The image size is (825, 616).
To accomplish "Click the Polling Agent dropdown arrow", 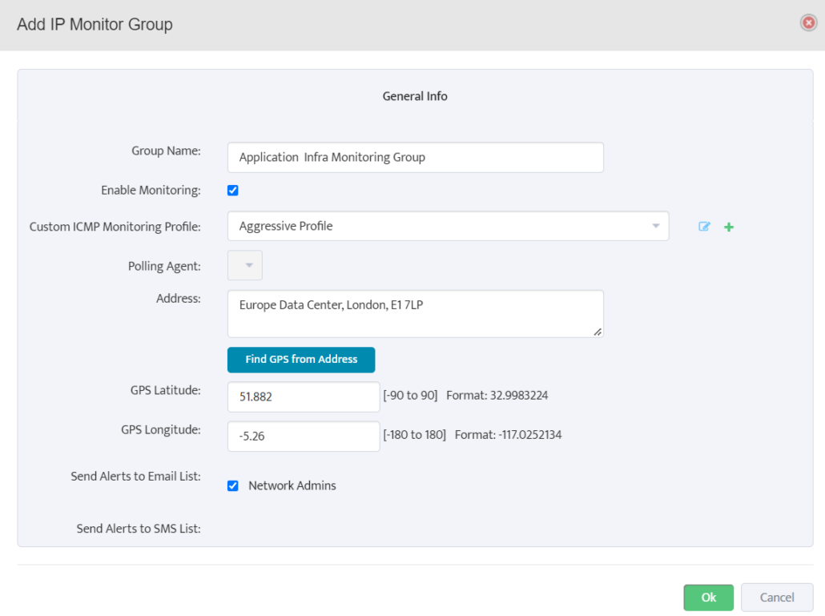I will click(x=244, y=265).
